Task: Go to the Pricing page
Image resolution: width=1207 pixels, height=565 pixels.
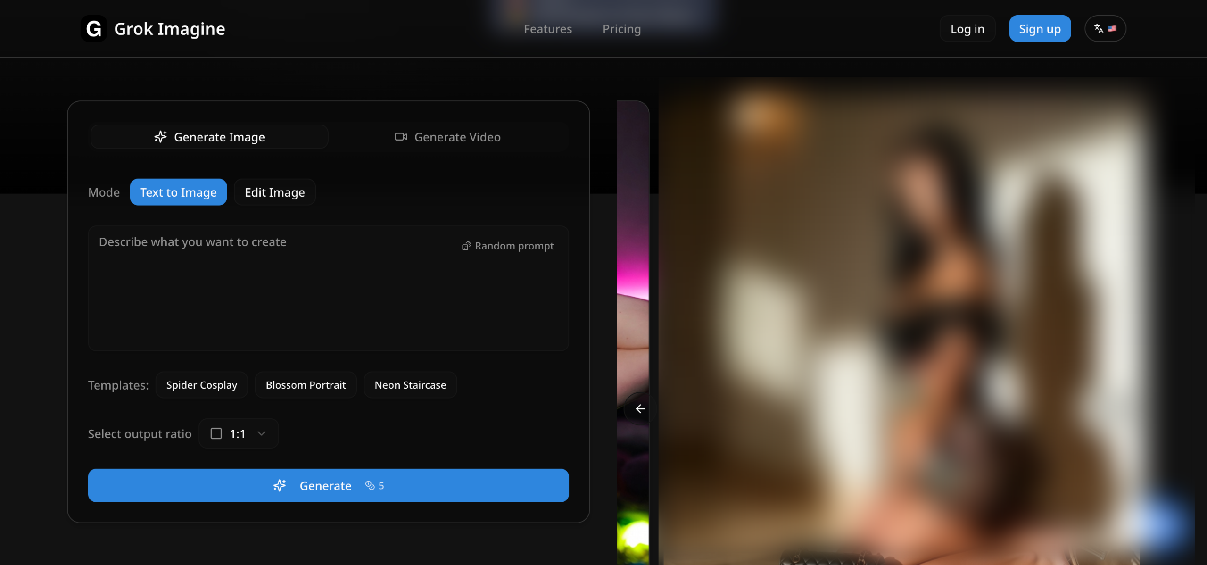Action: (621, 29)
